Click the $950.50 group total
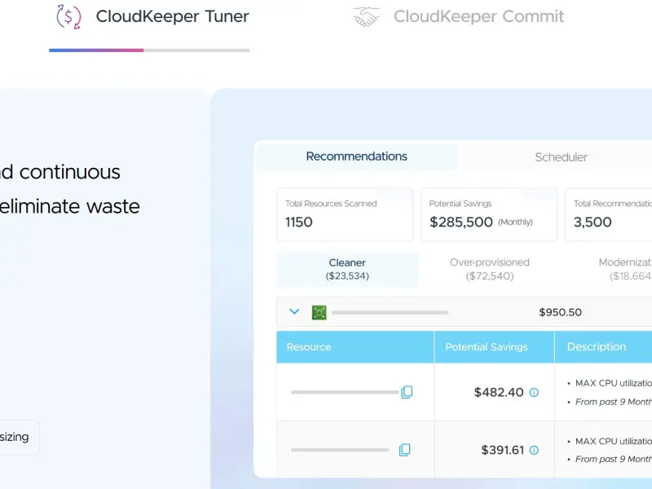This screenshot has width=652, height=489. 560,312
